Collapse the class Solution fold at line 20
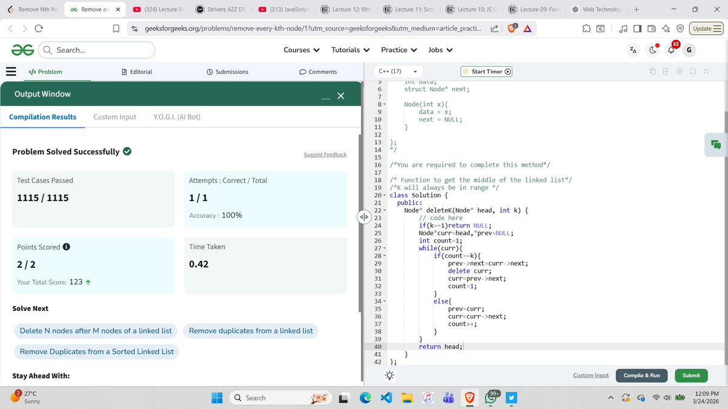 click(x=384, y=195)
